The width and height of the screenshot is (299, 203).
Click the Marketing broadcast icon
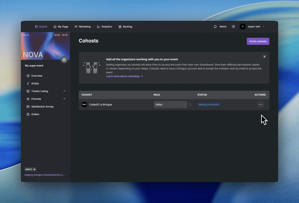pos(76,27)
